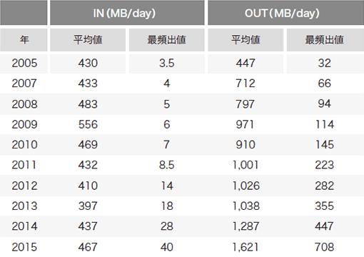Click the 2013 year cell

pos(24,206)
